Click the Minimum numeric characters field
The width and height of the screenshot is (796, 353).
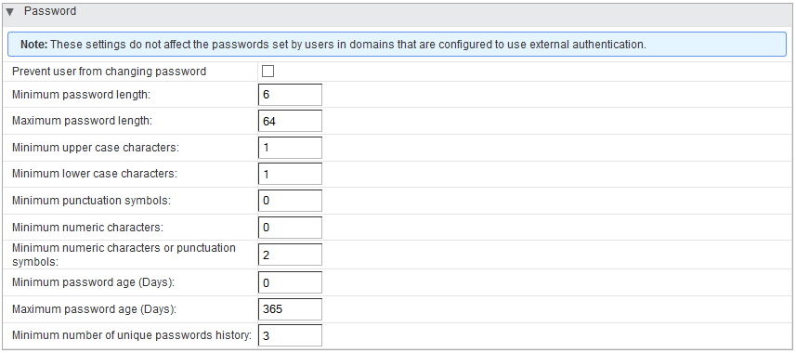[290, 228]
